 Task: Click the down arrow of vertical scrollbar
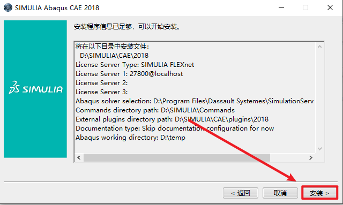(319, 149)
